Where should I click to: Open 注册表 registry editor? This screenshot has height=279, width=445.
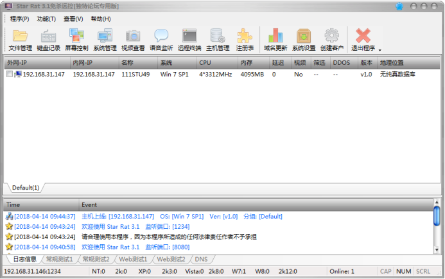point(245,40)
